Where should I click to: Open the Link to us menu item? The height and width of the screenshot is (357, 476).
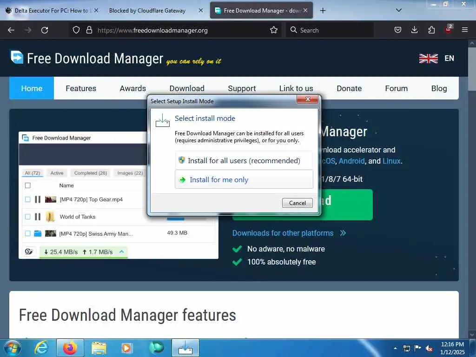(296, 88)
